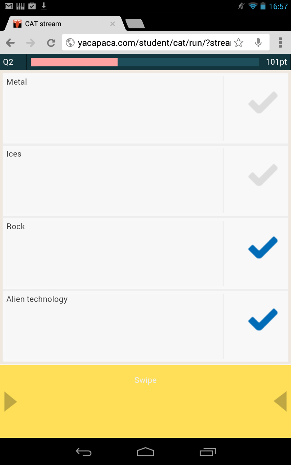Tap the Swipe label on the yellow bar
291x465 pixels.
(x=145, y=380)
